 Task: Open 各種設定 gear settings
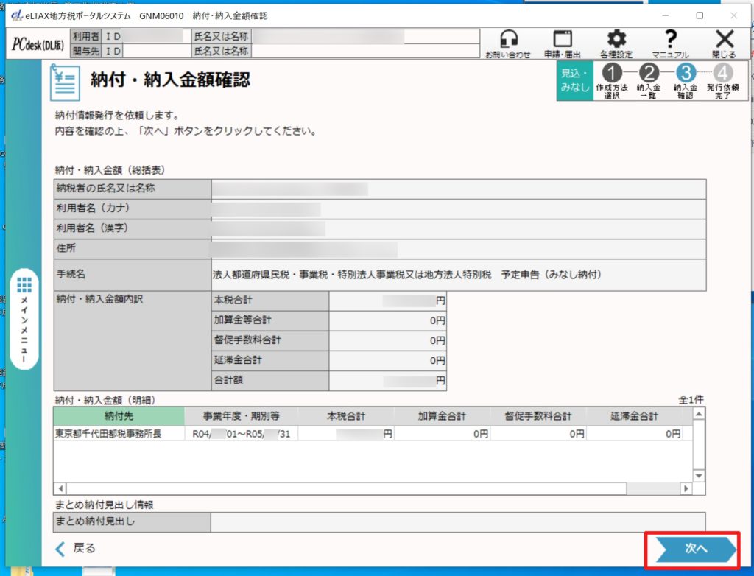point(616,43)
